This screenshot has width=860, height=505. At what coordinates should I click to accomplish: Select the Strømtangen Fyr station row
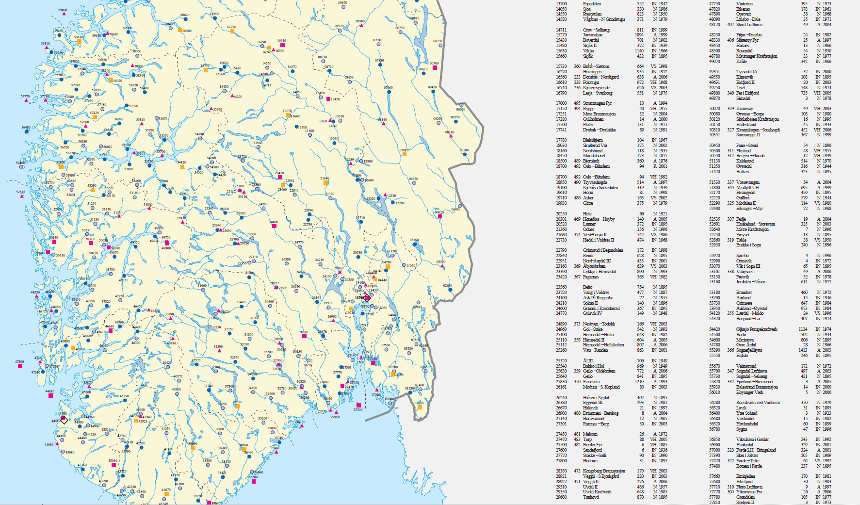click(612, 103)
